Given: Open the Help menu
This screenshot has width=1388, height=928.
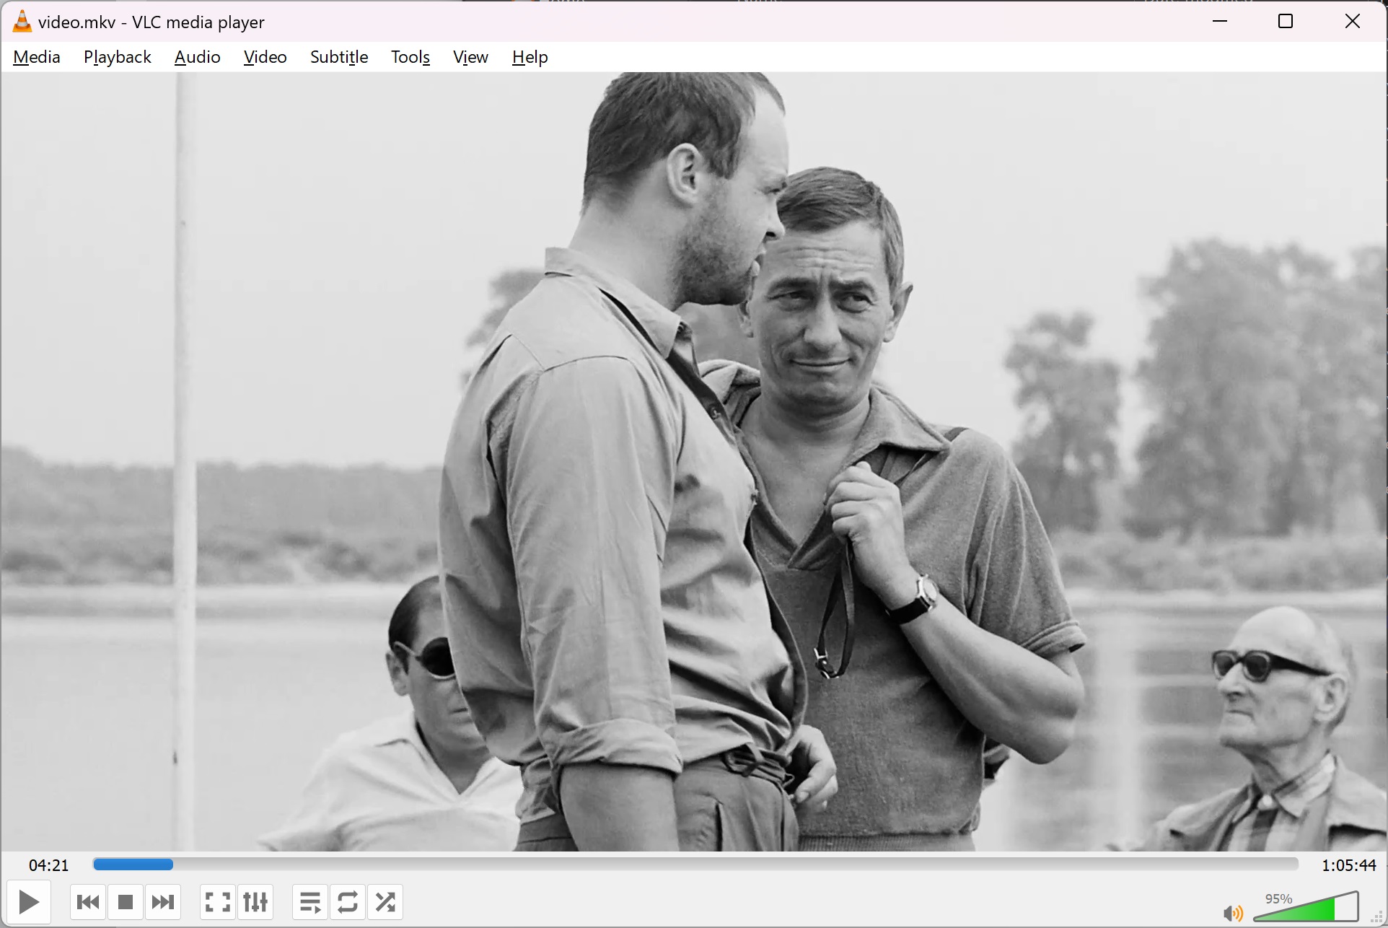Looking at the screenshot, I should click(530, 57).
